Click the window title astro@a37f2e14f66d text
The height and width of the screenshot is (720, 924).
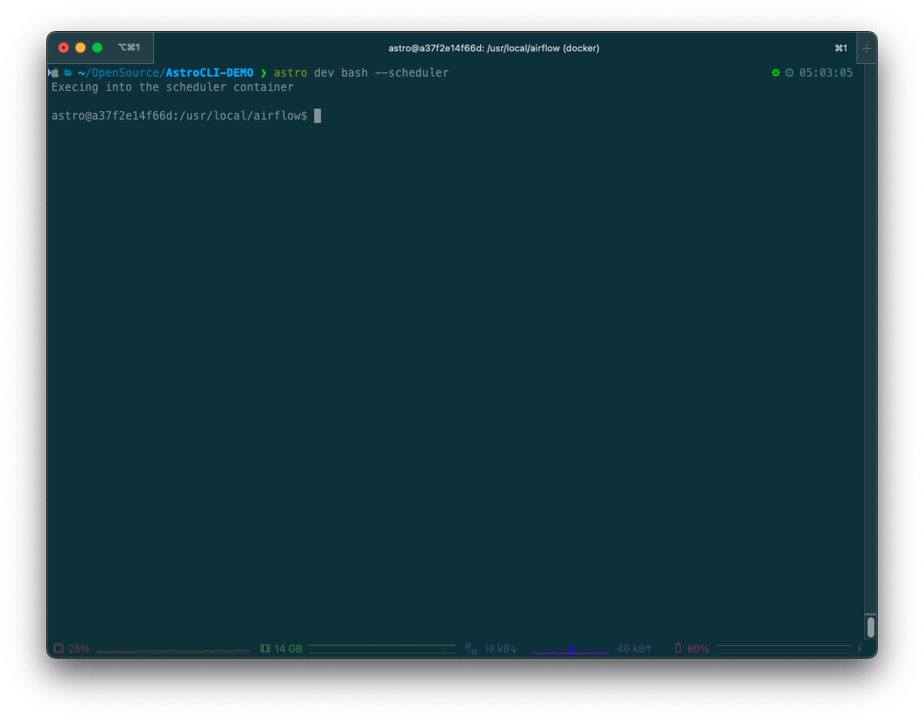[x=494, y=48]
